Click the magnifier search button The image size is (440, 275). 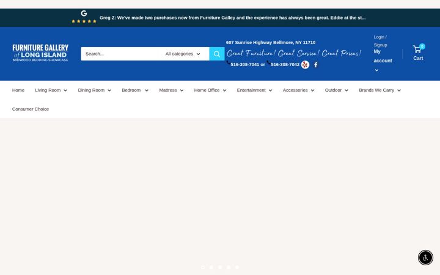coord(216,54)
